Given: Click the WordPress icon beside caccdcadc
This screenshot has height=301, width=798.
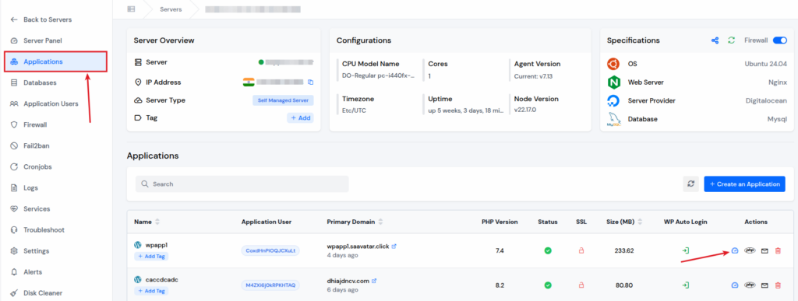Looking at the screenshot, I should point(137,280).
